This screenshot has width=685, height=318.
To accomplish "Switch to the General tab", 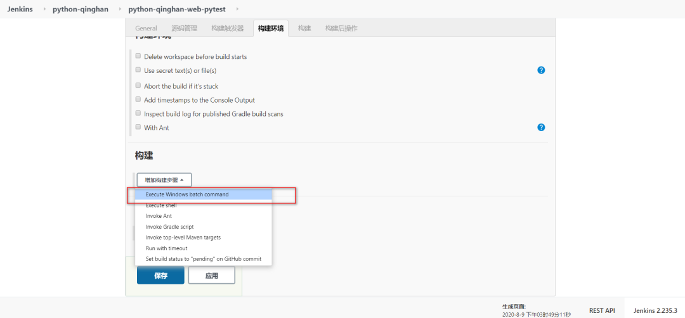I will tap(146, 29).
